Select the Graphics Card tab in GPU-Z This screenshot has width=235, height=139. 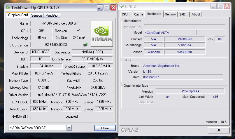(18, 15)
